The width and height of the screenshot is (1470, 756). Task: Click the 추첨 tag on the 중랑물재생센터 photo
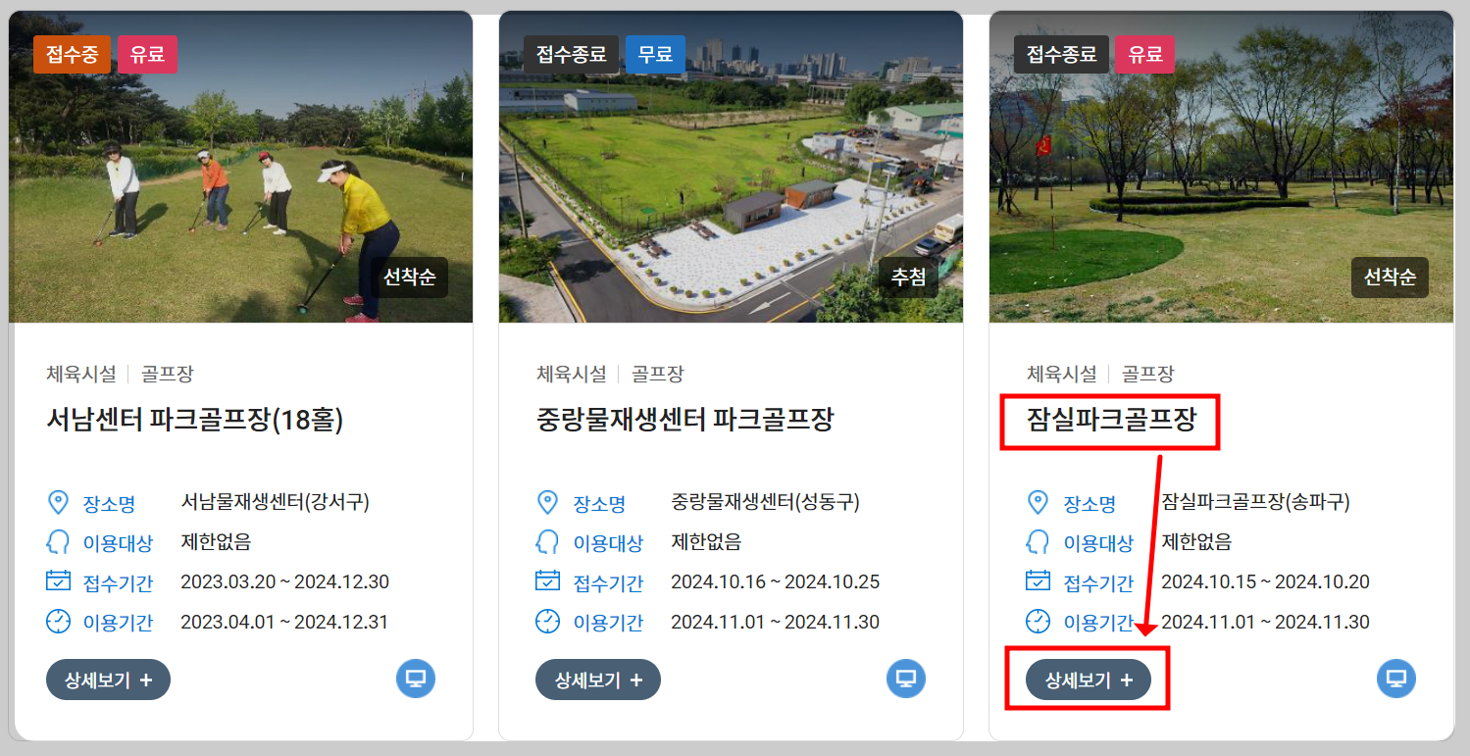pyautogui.click(x=909, y=277)
